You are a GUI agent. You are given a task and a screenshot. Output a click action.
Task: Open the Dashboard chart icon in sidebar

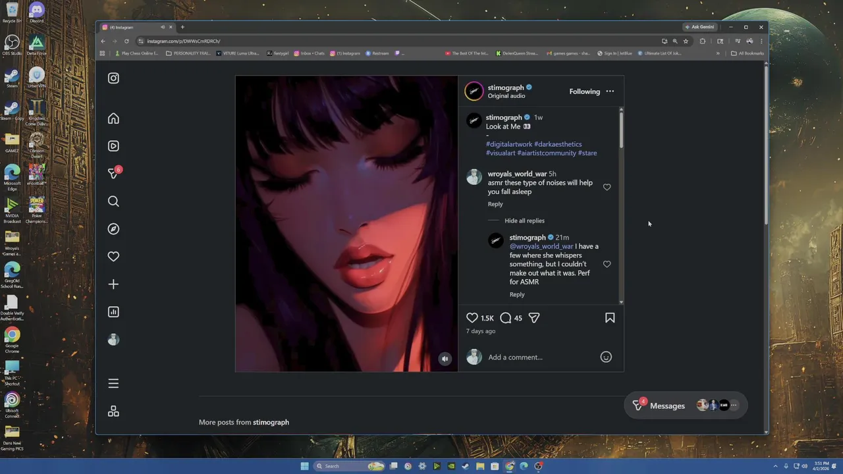click(113, 312)
